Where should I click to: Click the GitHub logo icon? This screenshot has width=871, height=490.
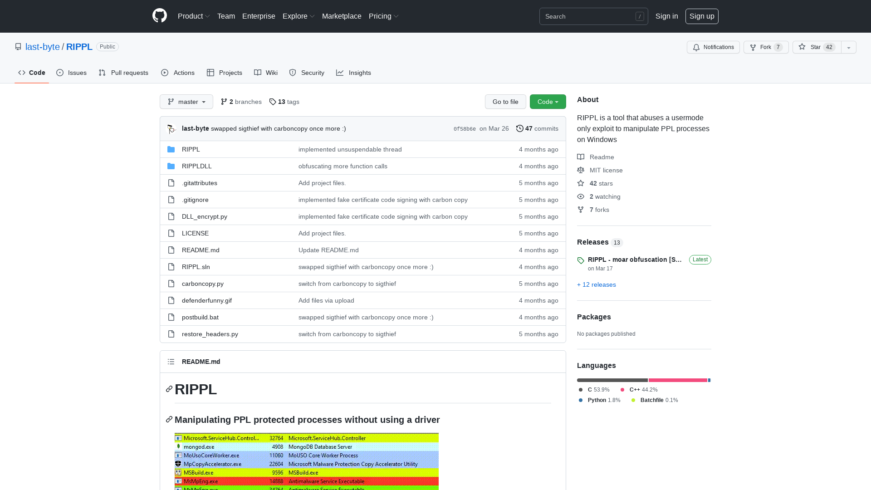point(159,16)
